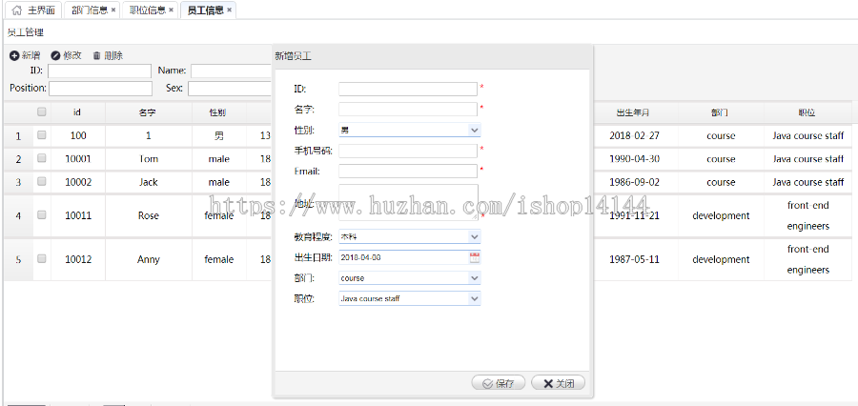Close the 员工信息 tab with its x
The width and height of the screenshot is (858, 406).
(x=229, y=10)
